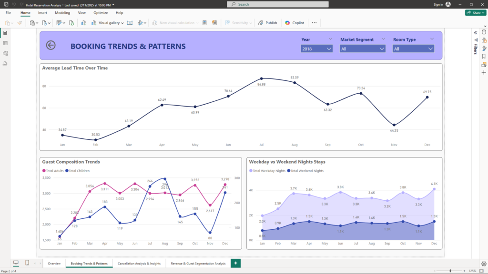Viewport: 488px width, 274px height.
Task: Open the Room Type slicer dropdown
Action: [x=413, y=49]
